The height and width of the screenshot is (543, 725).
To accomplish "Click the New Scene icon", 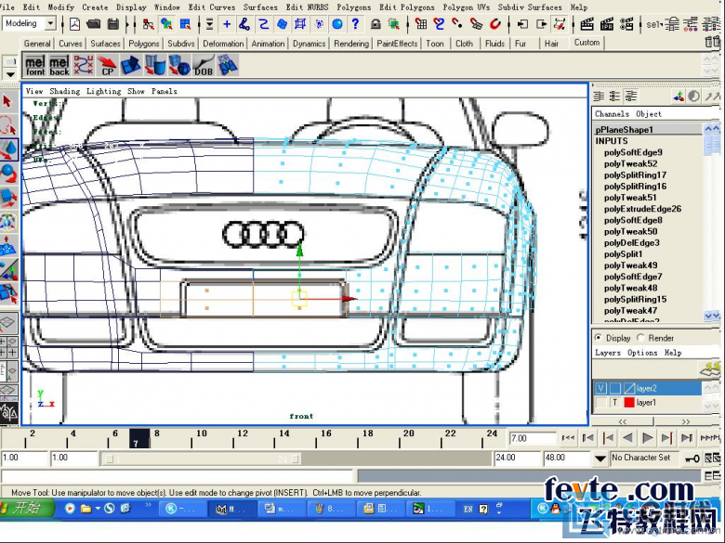I will click(74, 24).
